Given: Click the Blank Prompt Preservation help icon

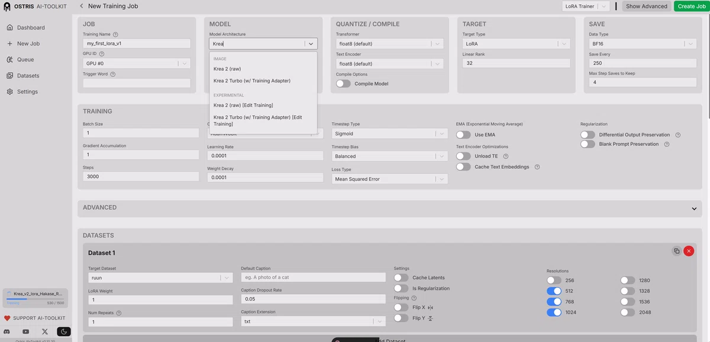Looking at the screenshot, I should click(x=667, y=144).
